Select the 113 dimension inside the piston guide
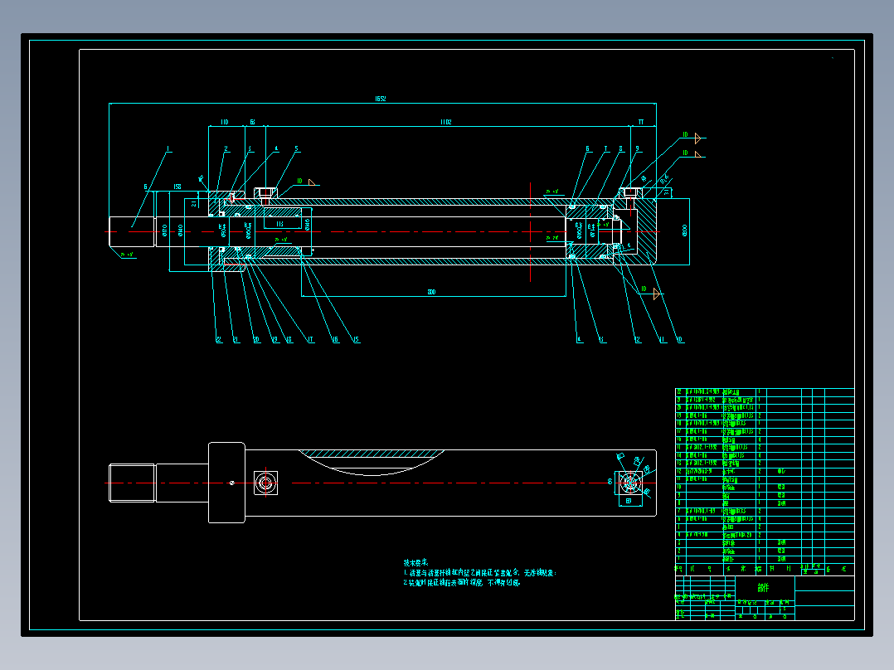Screen dimensions: 894x670 tap(279, 224)
